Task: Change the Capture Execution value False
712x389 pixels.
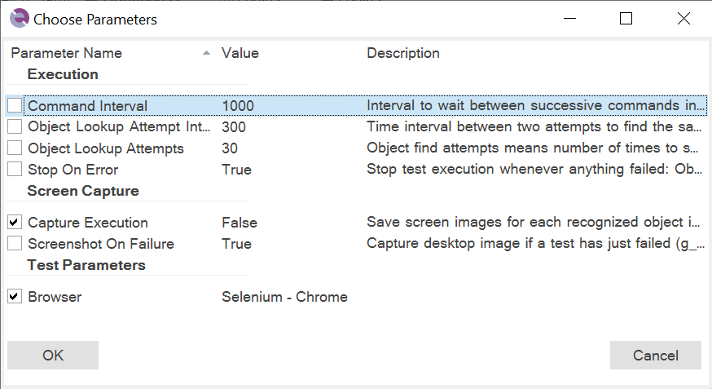Action: coord(240,222)
